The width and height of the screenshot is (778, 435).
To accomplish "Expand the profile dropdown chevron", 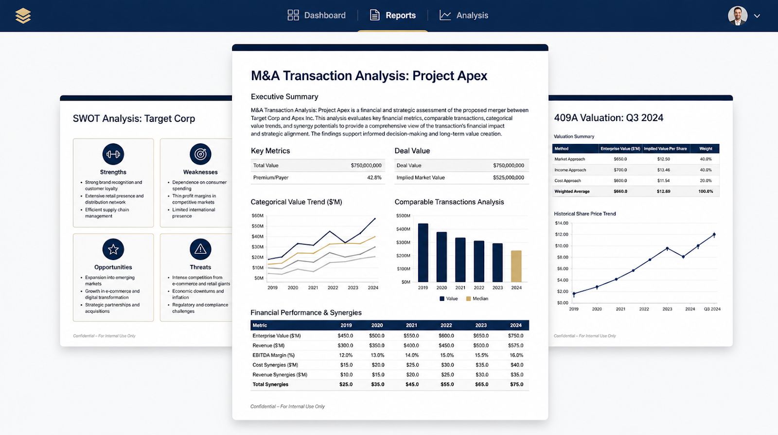I will (757, 16).
